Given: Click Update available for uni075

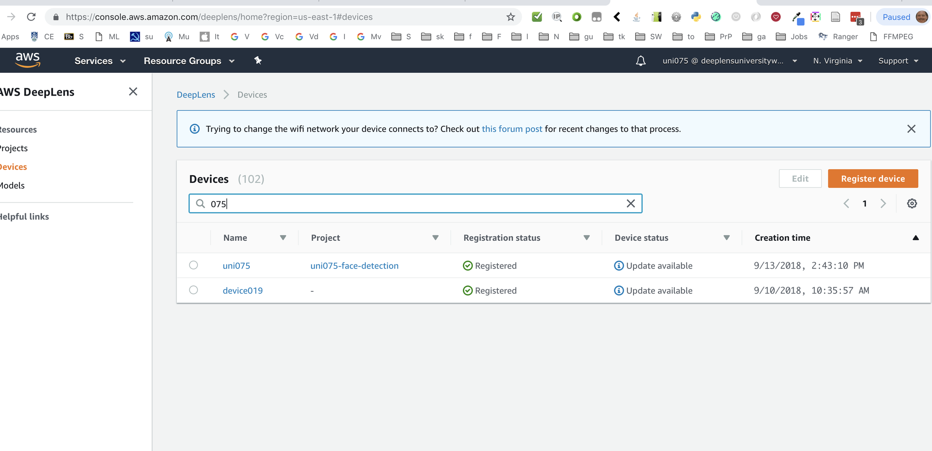Looking at the screenshot, I should click(653, 265).
